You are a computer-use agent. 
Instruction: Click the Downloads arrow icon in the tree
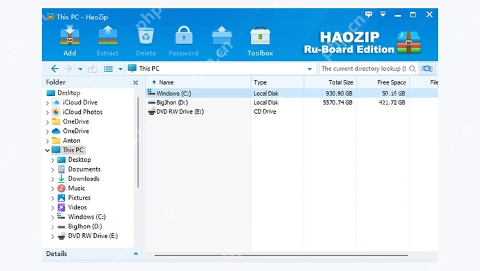click(x=61, y=178)
